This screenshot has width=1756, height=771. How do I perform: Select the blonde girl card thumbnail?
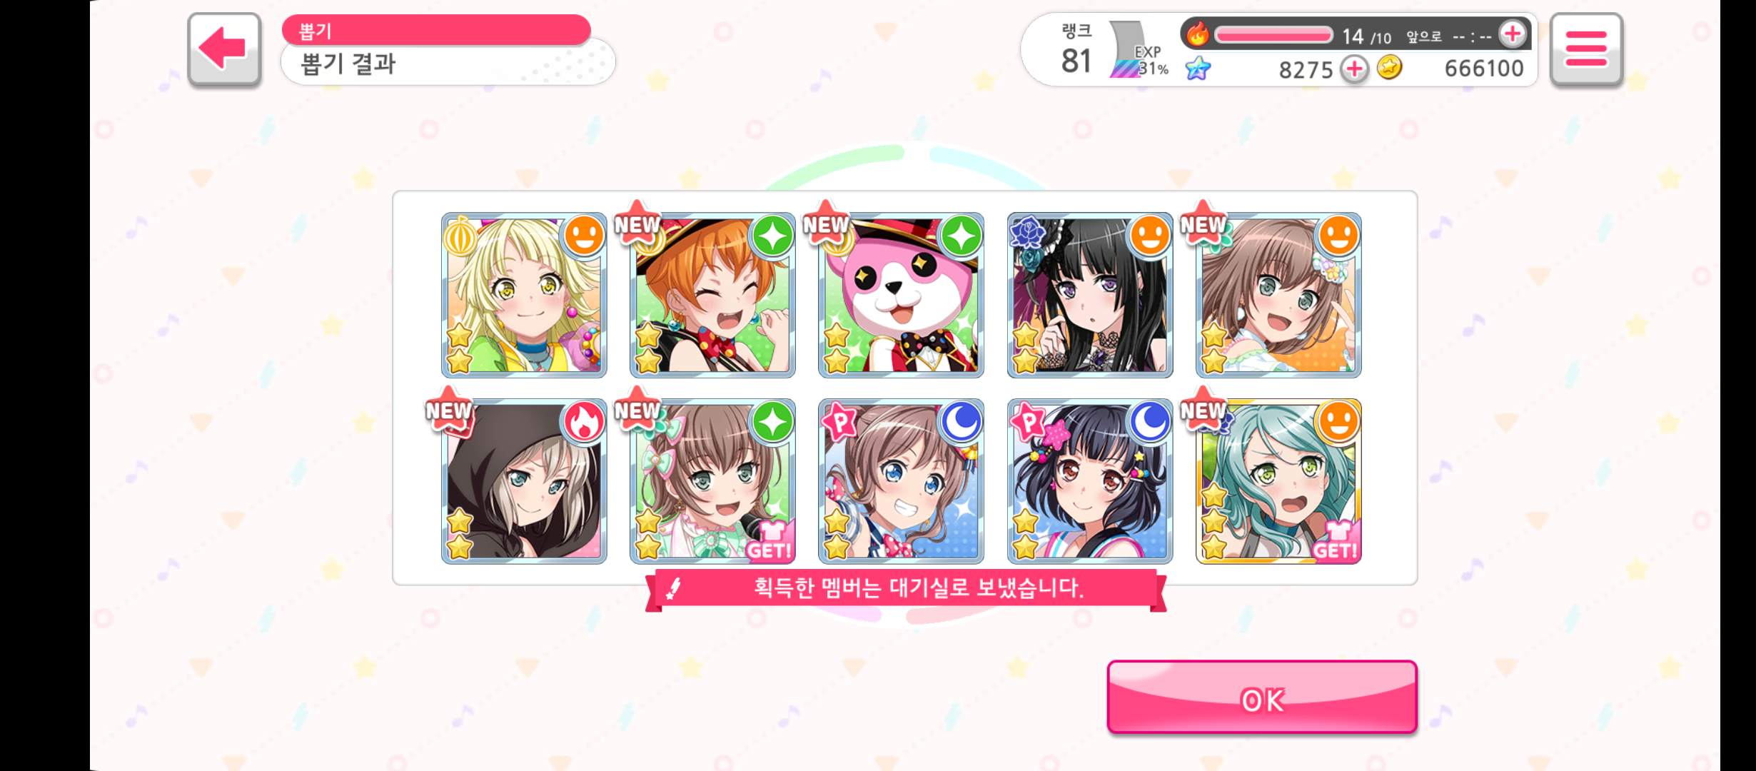tap(524, 295)
